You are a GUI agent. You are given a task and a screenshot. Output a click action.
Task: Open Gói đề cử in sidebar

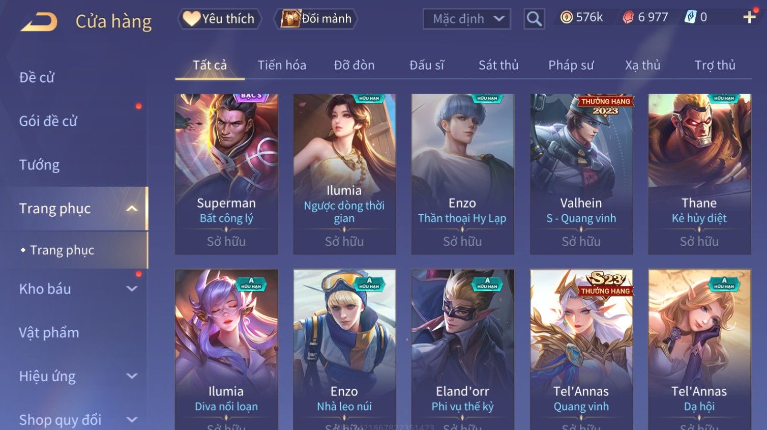pyautogui.click(x=48, y=121)
